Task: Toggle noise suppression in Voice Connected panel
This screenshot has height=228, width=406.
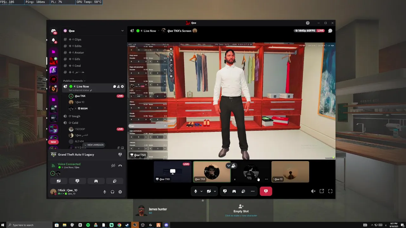Action: pyautogui.click(x=113, y=166)
